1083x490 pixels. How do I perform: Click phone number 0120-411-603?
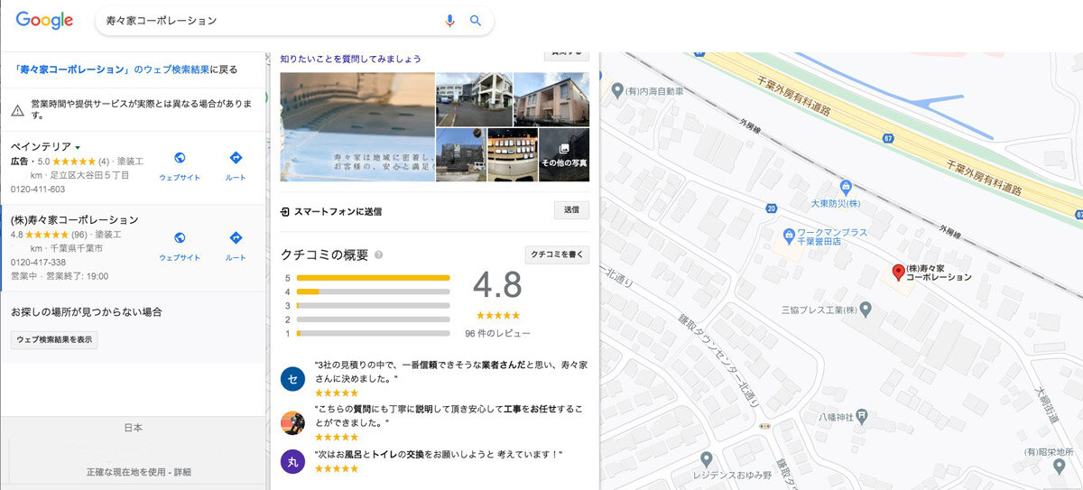38,190
